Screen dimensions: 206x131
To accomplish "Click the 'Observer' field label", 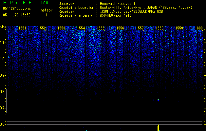I will pos(66,4).
